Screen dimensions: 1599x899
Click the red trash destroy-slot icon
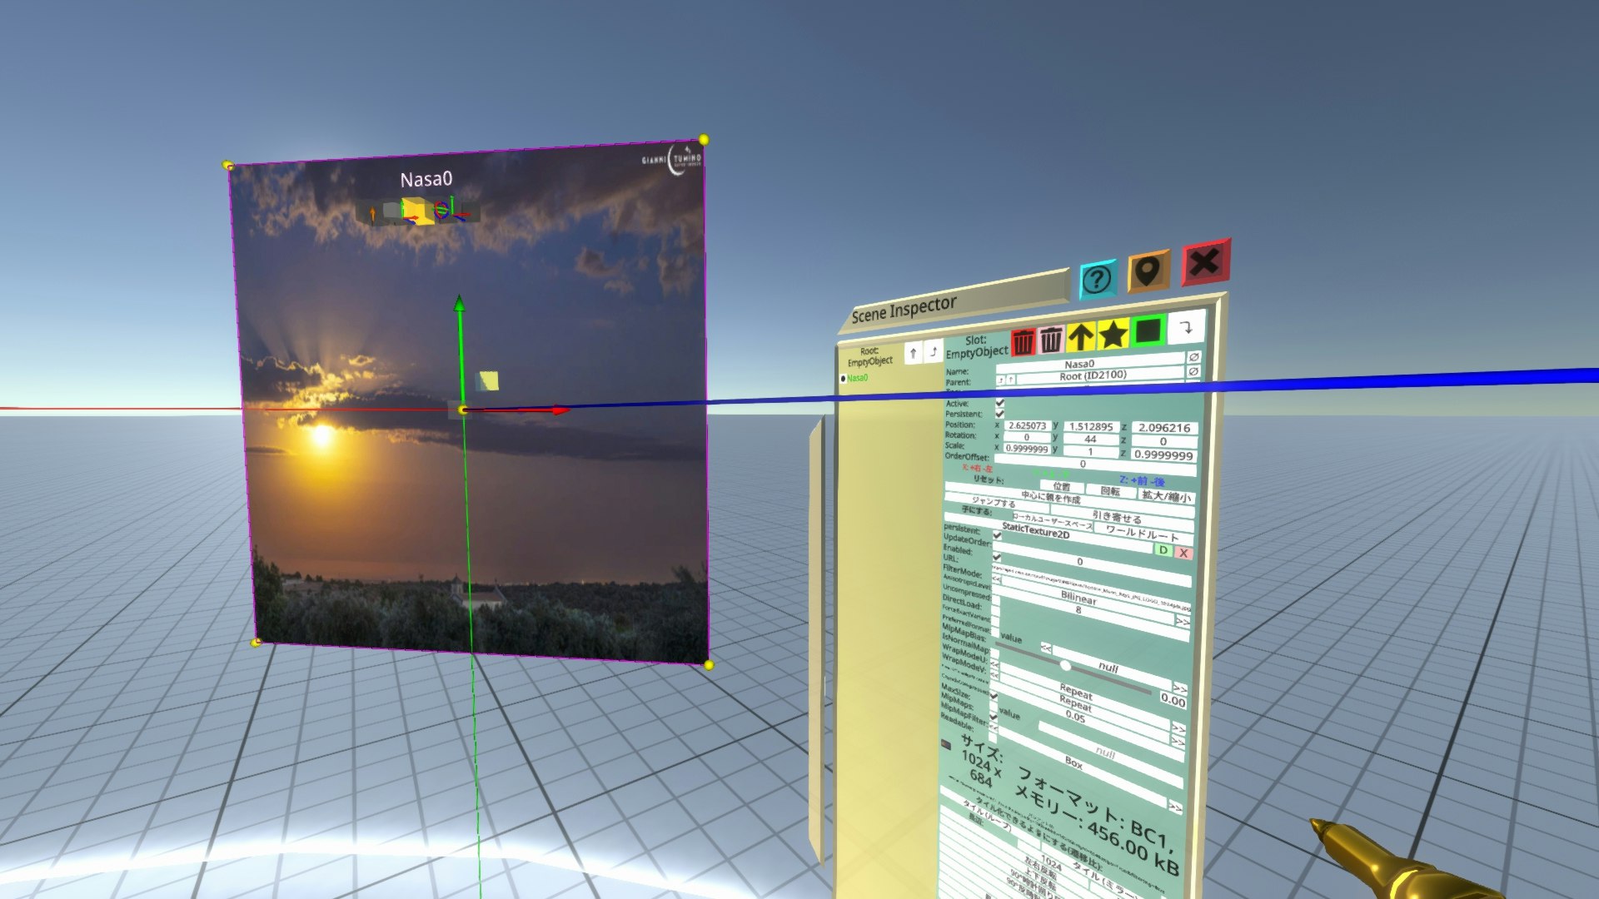pos(1023,341)
